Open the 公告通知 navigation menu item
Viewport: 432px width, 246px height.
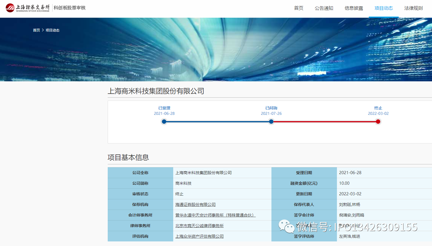(x=324, y=8)
